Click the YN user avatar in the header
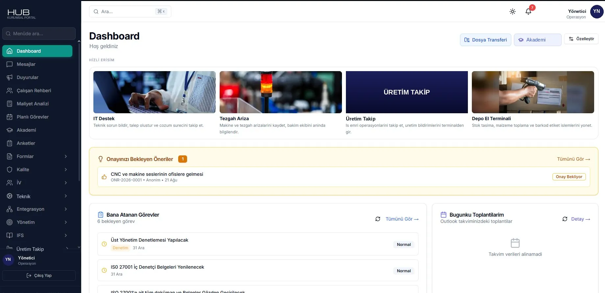Screen dimensions: 605x293 point(597,12)
